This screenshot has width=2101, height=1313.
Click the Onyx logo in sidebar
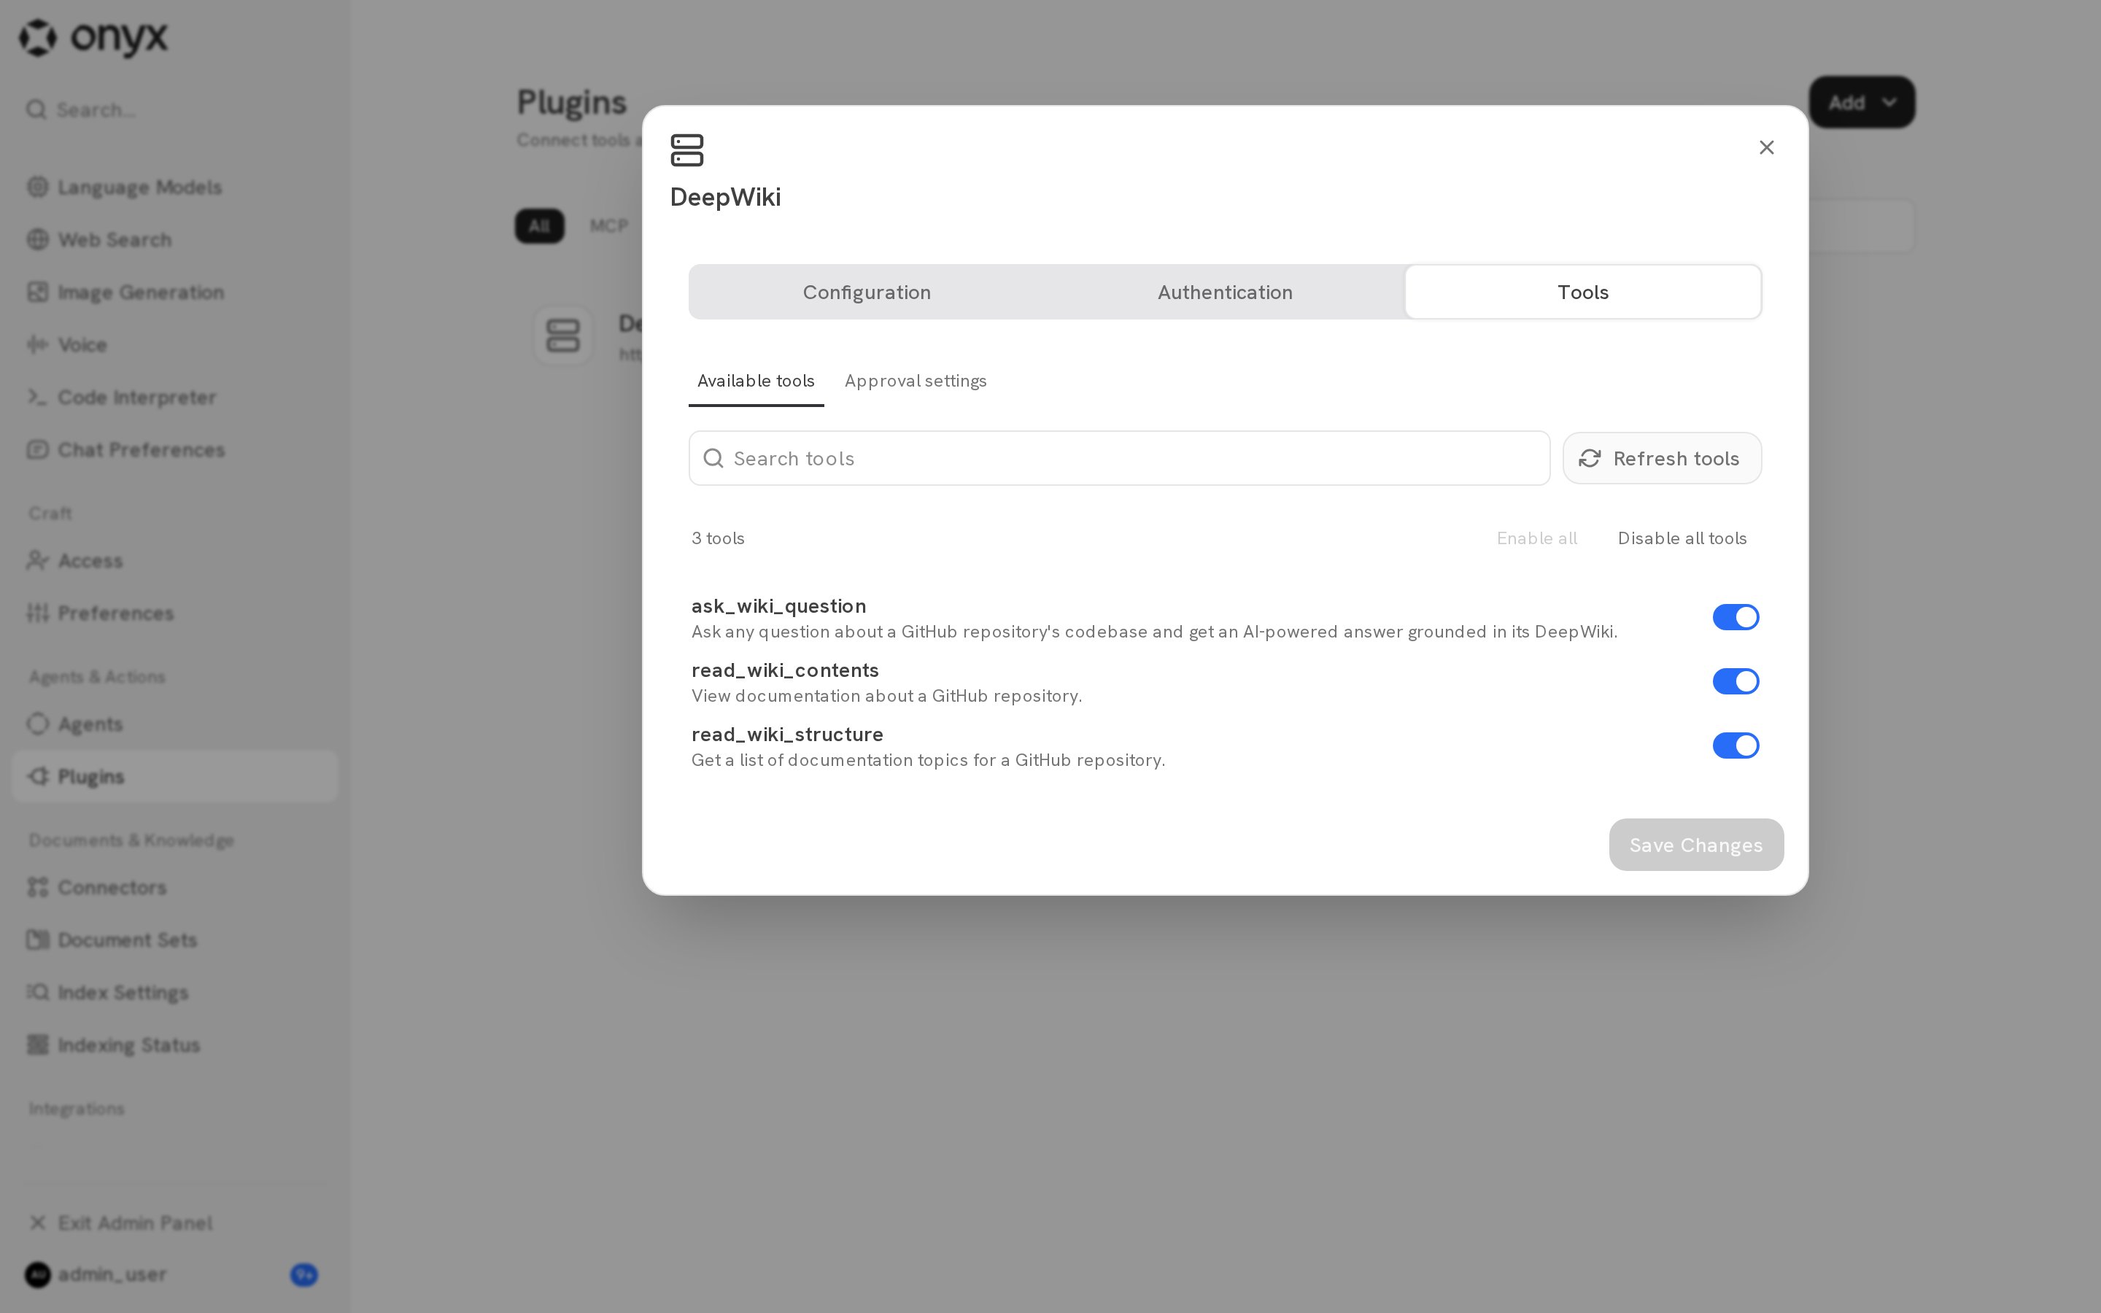tap(94, 37)
